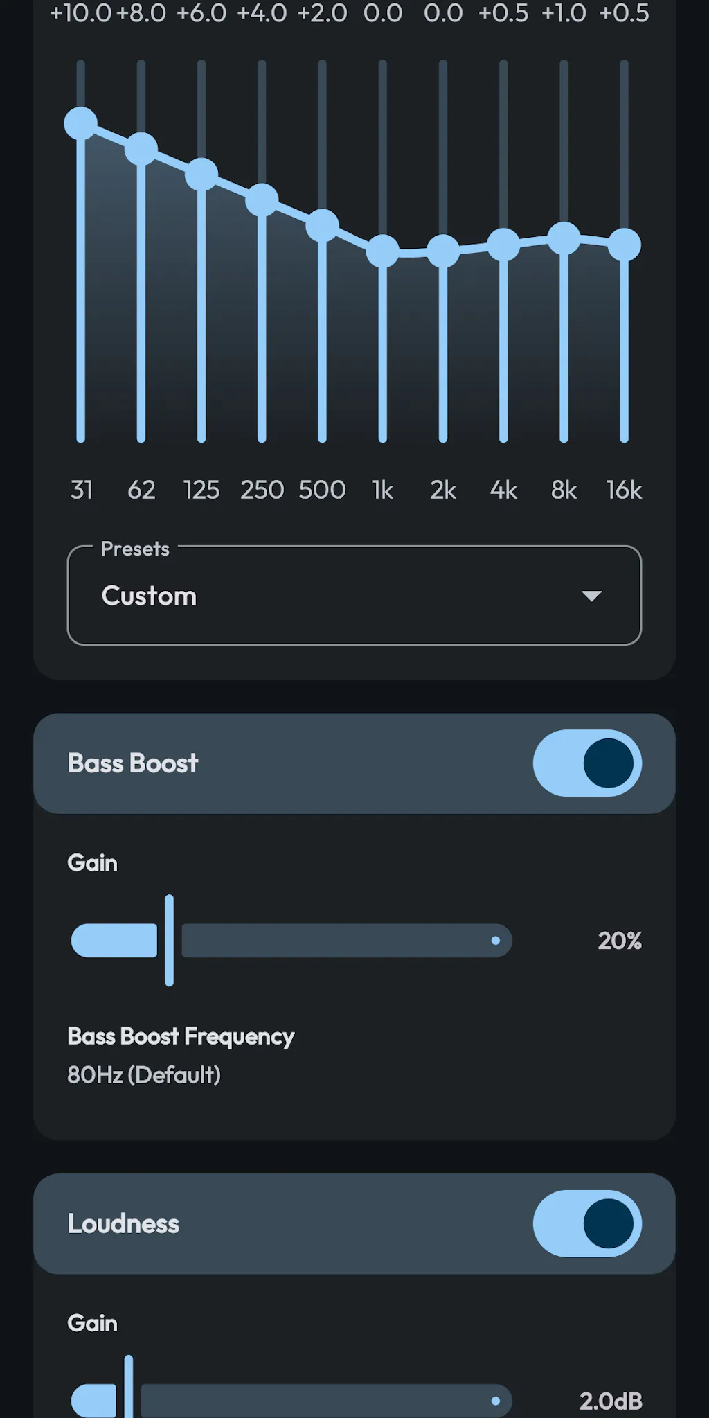Open Bass Boost Frequency setting

(181, 1055)
